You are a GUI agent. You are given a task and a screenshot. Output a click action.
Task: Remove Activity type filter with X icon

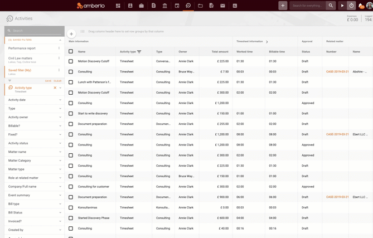(55, 88)
